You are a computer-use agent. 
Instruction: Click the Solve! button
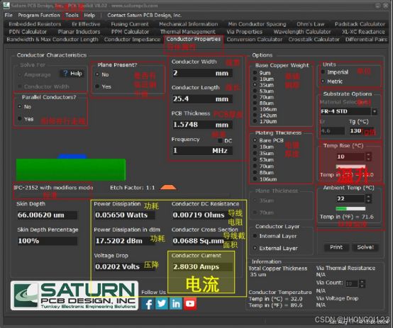pyautogui.click(x=365, y=247)
